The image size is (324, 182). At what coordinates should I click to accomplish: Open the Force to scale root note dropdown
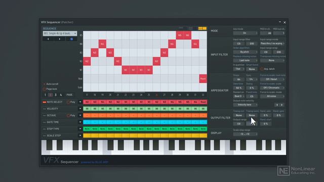click(272, 79)
